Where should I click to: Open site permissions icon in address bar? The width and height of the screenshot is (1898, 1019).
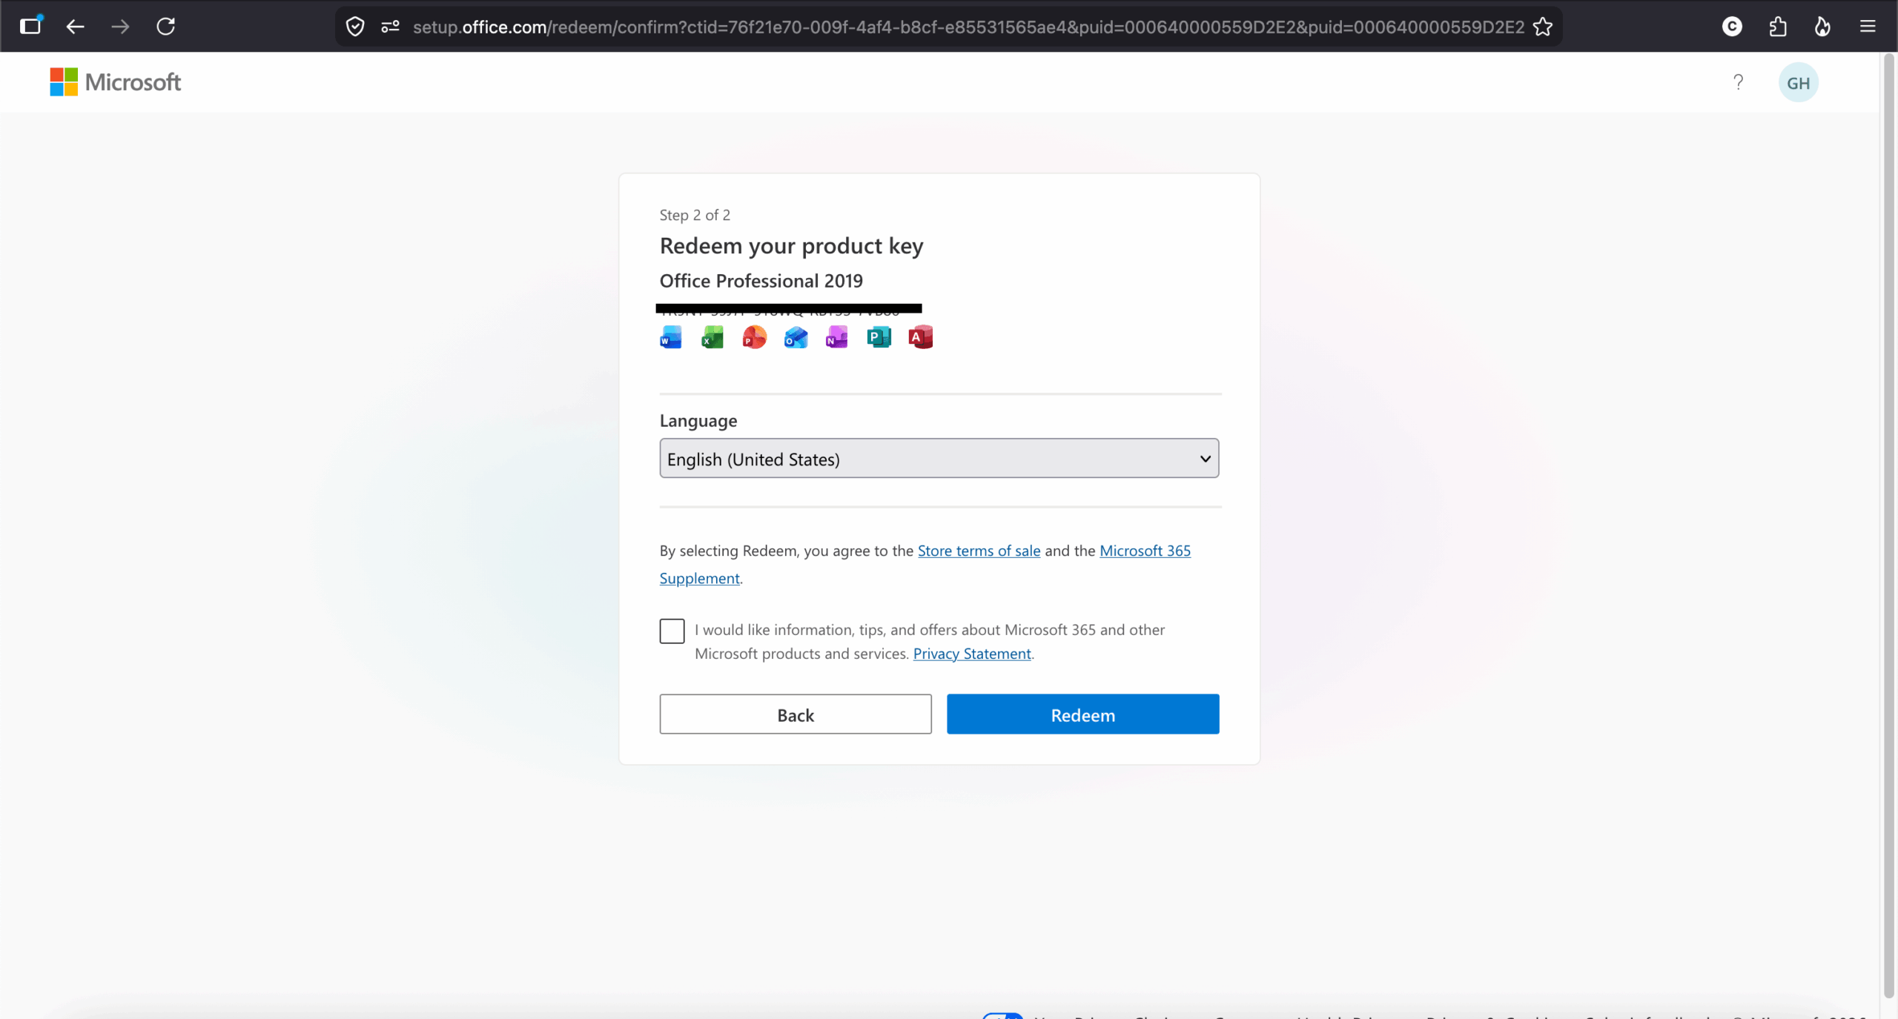(x=390, y=27)
